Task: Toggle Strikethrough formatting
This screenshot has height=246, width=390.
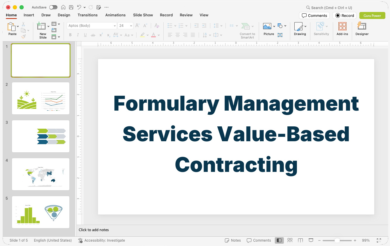Action: (x=93, y=35)
